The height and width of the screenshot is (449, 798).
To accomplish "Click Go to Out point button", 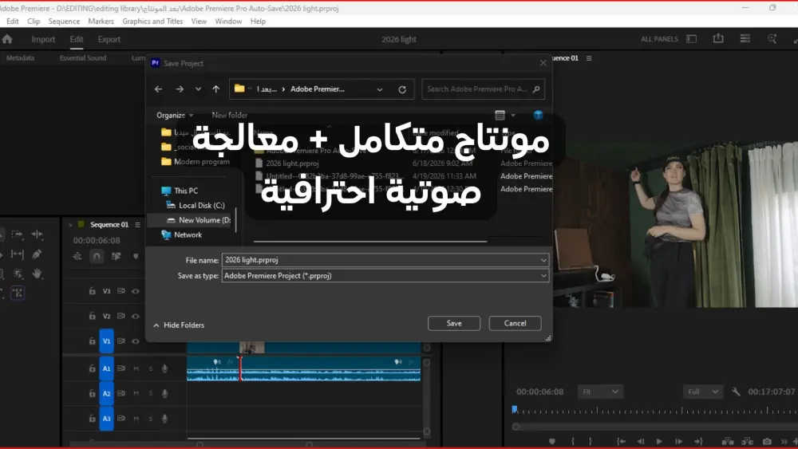I will (x=699, y=441).
